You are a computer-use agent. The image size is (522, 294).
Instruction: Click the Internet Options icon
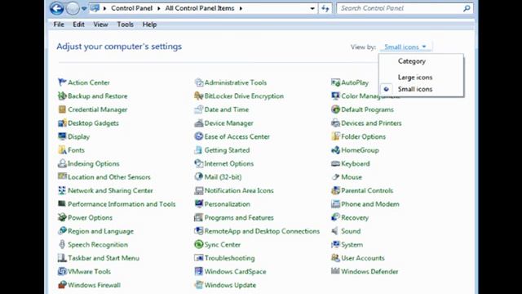[x=199, y=163]
